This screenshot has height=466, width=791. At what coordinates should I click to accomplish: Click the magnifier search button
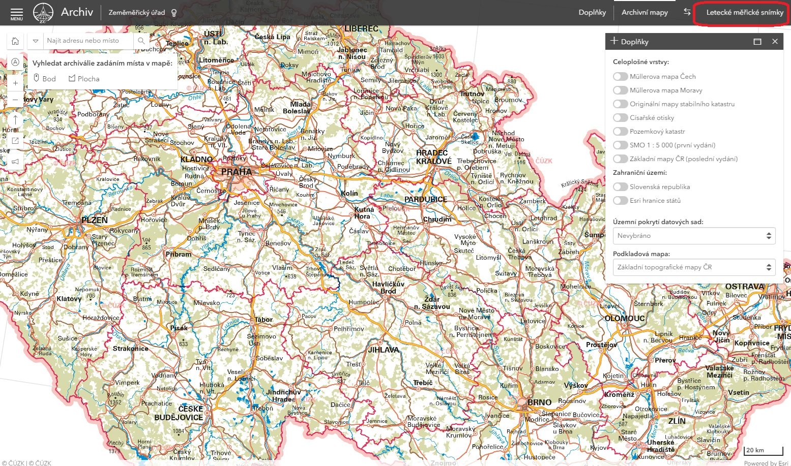tap(141, 41)
